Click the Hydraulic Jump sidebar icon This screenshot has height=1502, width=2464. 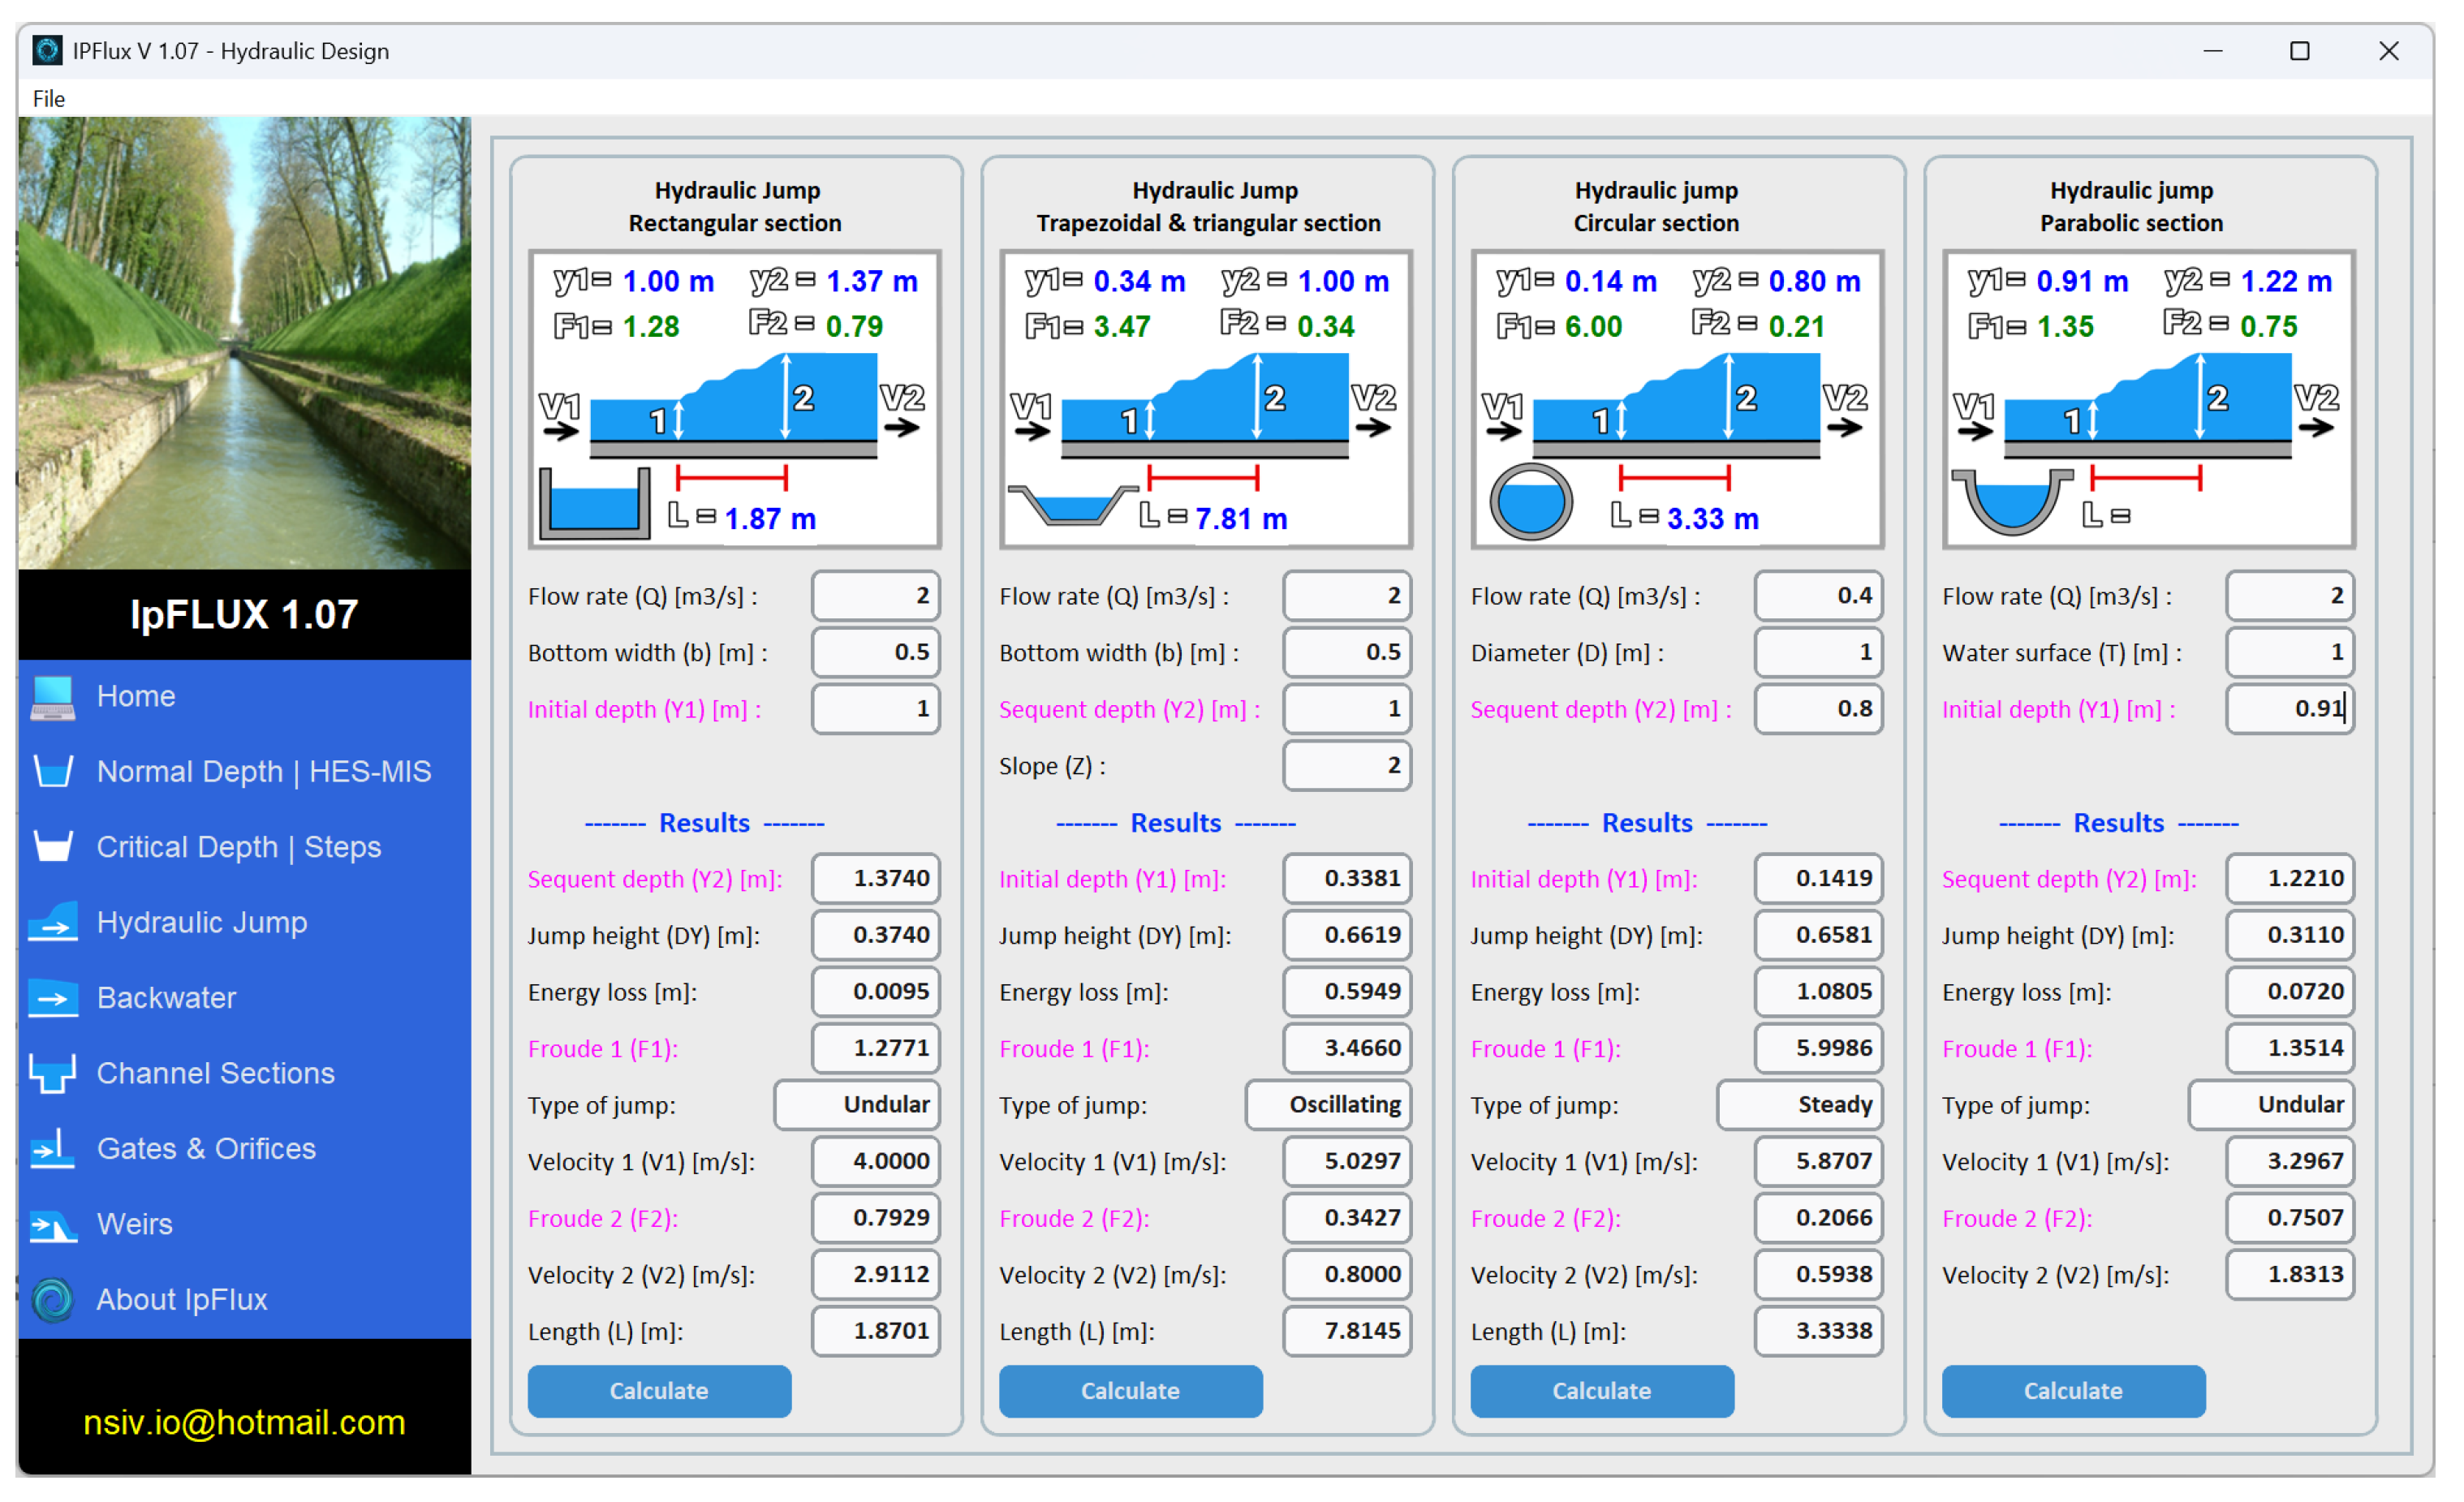point(52,923)
